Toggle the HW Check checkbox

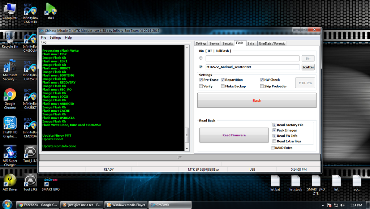[x=262, y=80]
